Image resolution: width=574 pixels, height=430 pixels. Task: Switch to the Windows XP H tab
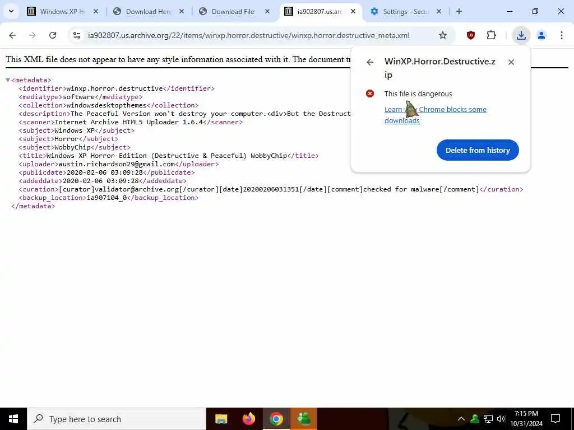coord(62,11)
